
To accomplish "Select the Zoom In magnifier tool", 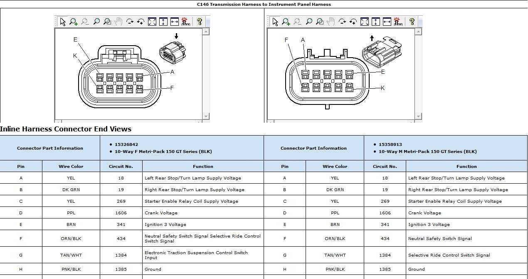I will 73,21.
